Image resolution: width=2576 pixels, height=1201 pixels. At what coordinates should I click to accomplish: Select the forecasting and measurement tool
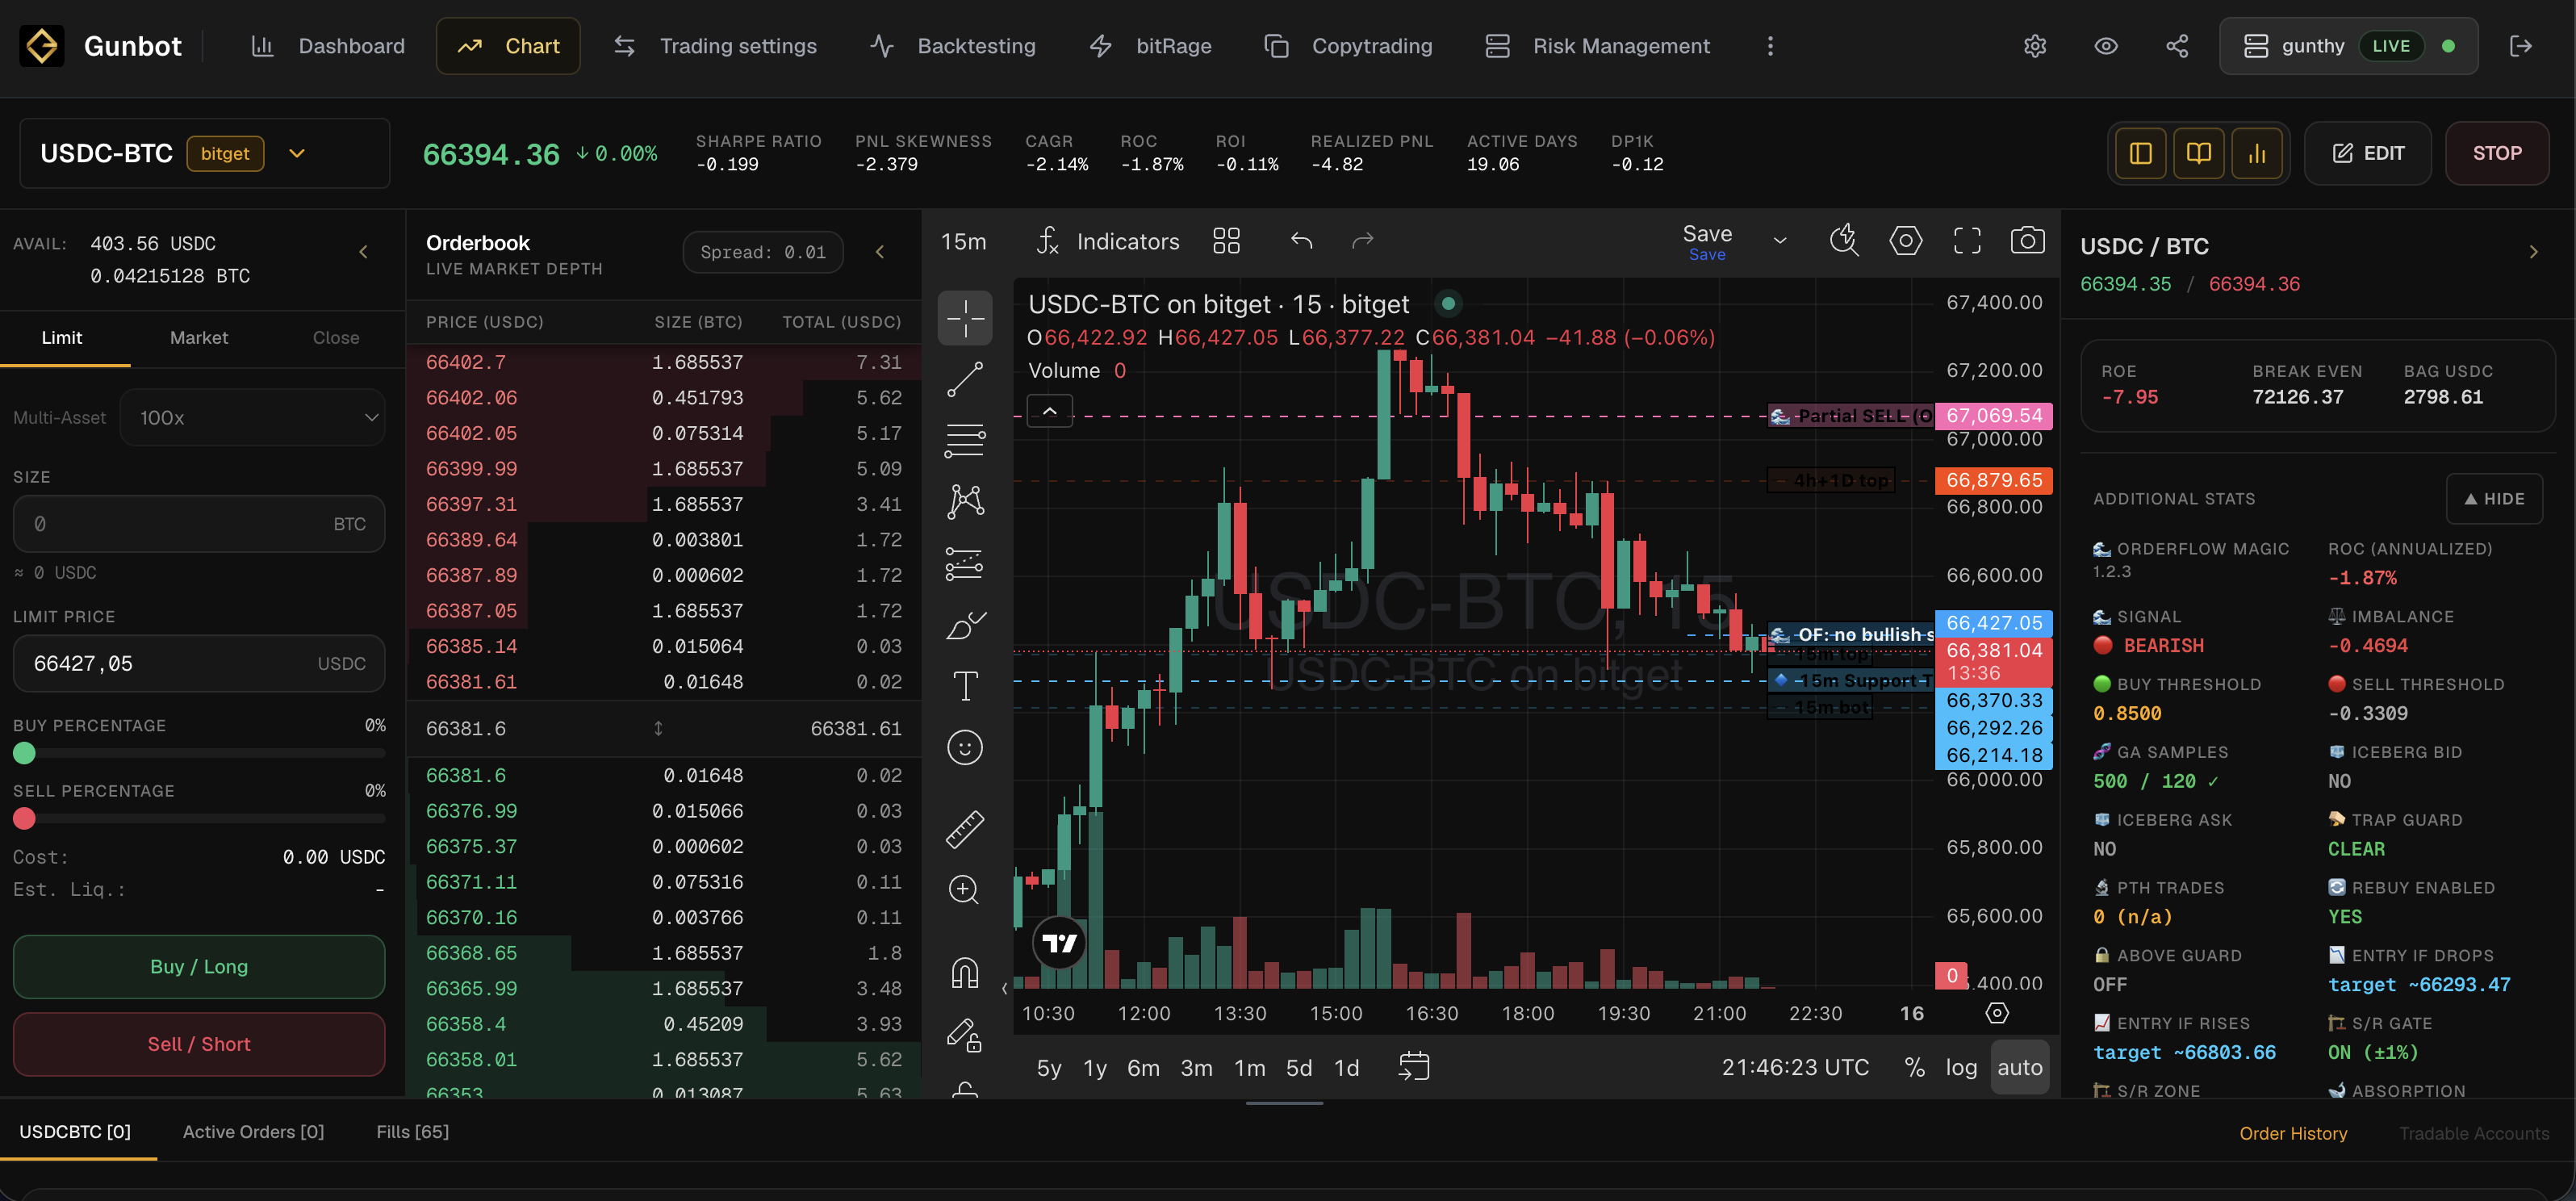click(965, 563)
